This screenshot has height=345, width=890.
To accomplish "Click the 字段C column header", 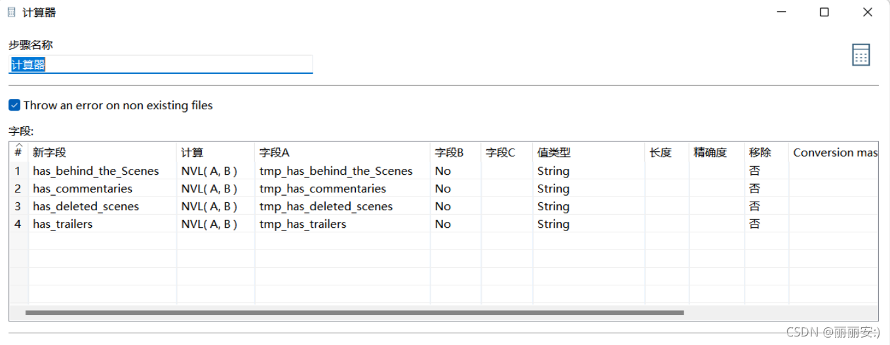I will 507,152.
